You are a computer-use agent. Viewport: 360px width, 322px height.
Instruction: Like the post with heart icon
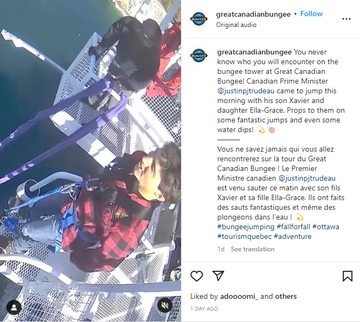pos(197,276)
